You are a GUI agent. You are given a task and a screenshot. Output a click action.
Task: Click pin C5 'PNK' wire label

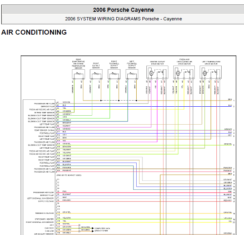point(64,191)
